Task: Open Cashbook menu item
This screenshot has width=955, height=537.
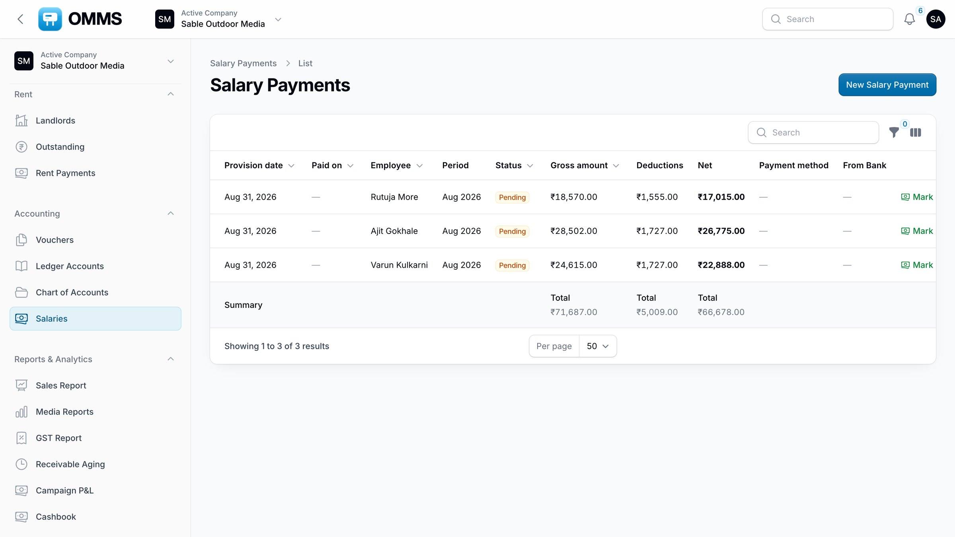Action: (95, 517)
